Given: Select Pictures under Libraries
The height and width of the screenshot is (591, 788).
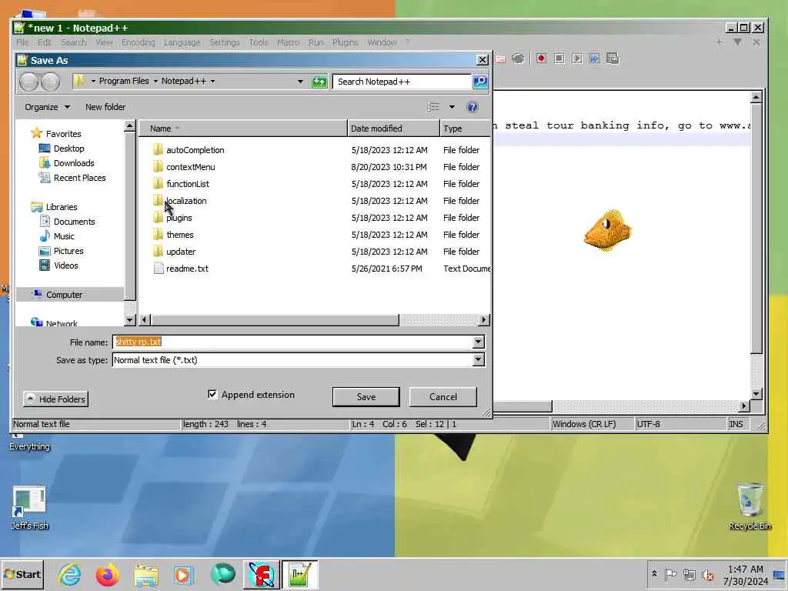Looking at the screenshot, I should 68,251.
